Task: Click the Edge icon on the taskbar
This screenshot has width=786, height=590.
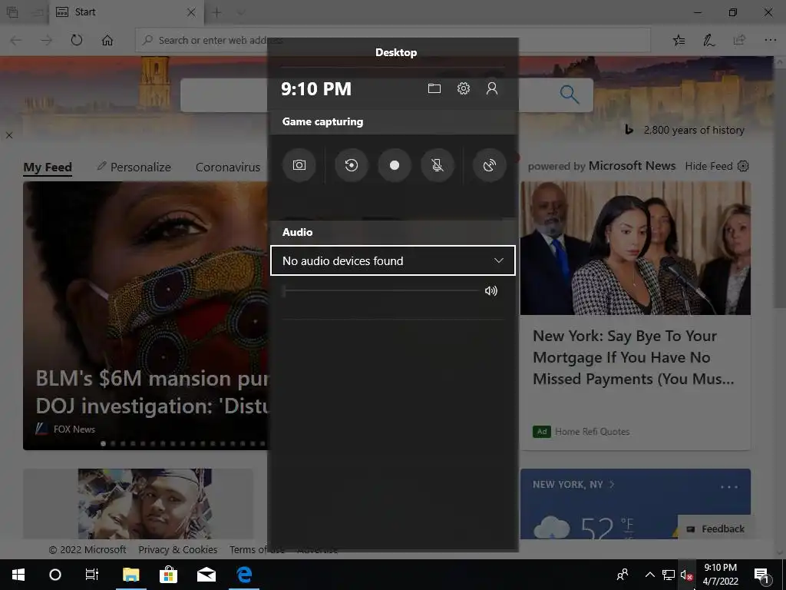Action: [244, 575]
